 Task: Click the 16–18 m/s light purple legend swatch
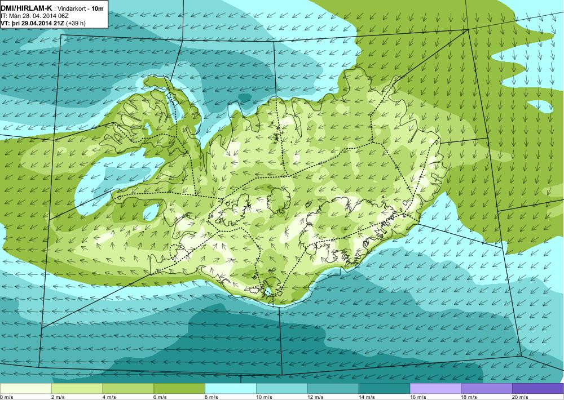(435, 389)
